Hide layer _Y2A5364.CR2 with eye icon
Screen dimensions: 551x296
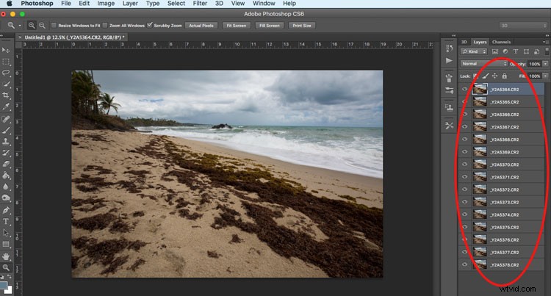click(464, 89)
